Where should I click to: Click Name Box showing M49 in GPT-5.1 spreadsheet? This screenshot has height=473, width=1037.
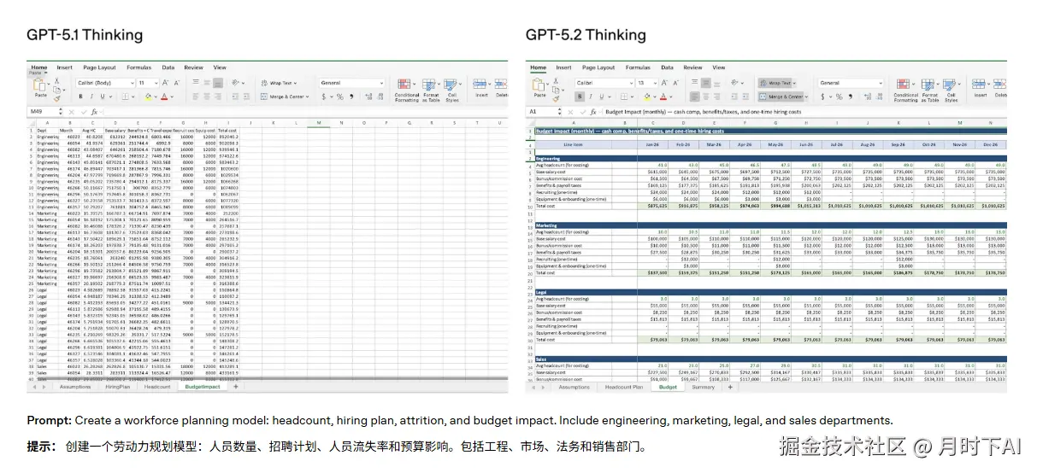pyautogui.click(x=43, y=112)
